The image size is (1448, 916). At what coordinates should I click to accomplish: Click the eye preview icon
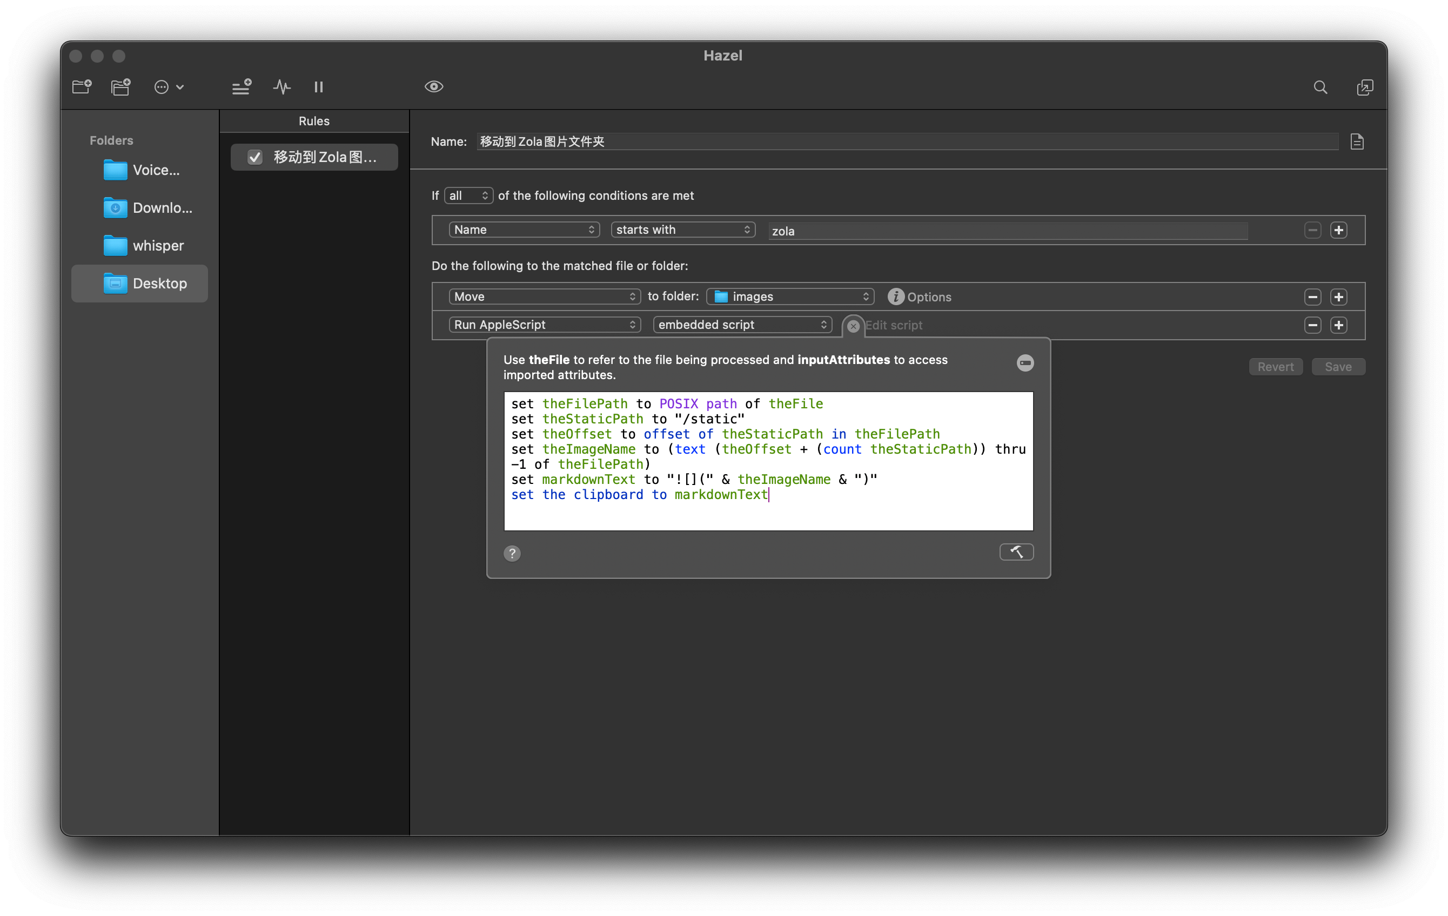click(x=433, y=87)
